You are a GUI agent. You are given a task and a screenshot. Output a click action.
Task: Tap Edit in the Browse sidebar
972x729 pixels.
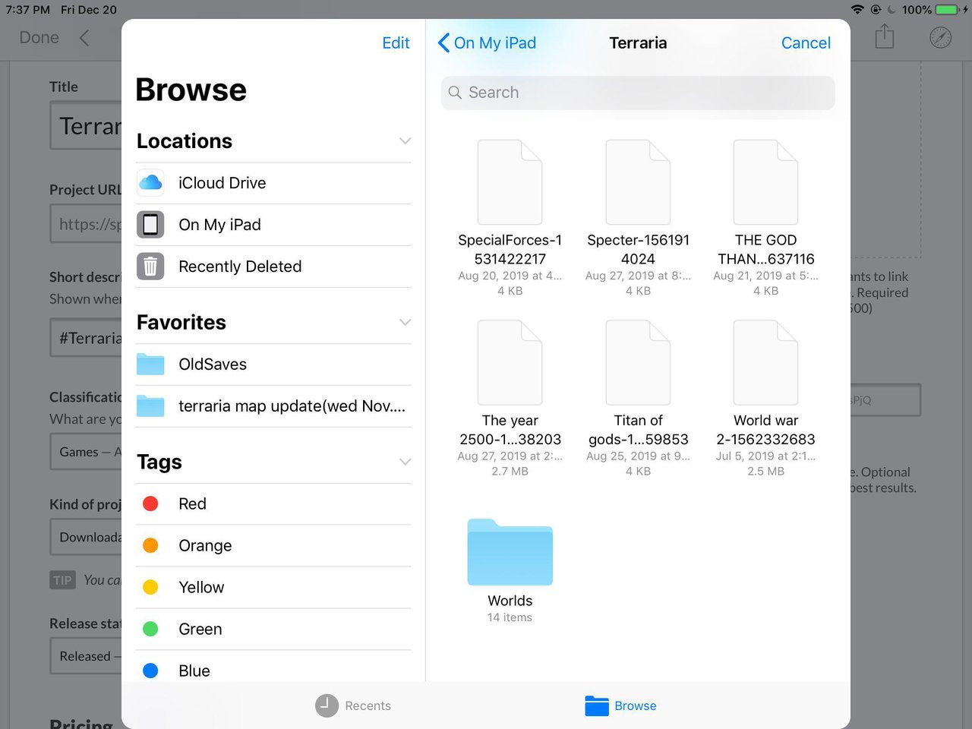(x=396, y=43)
